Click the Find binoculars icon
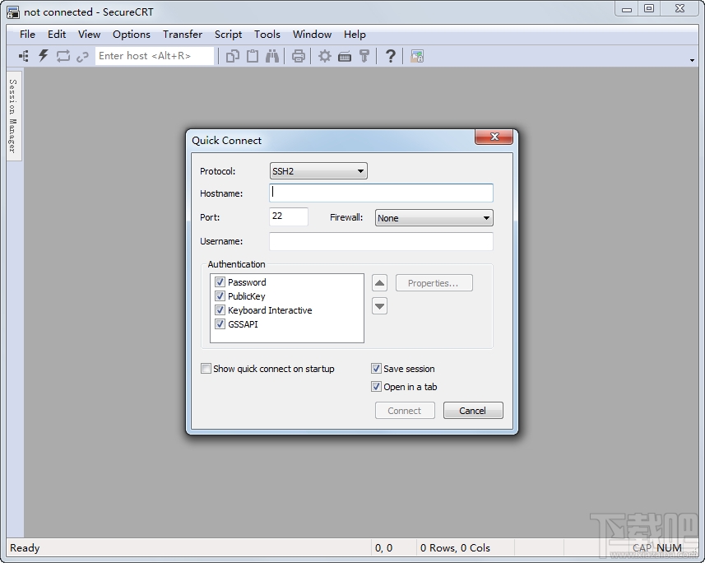The height and width of the screenshot is (563, 705). 272,56
